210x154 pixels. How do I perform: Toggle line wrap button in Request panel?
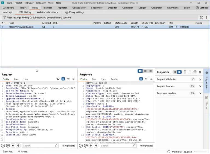(63, 79)
